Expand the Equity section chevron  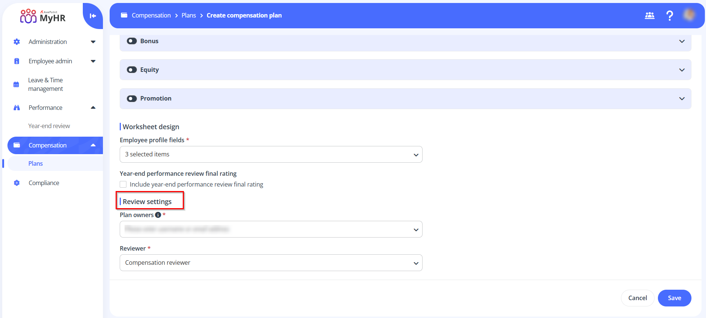pos(682,70)
